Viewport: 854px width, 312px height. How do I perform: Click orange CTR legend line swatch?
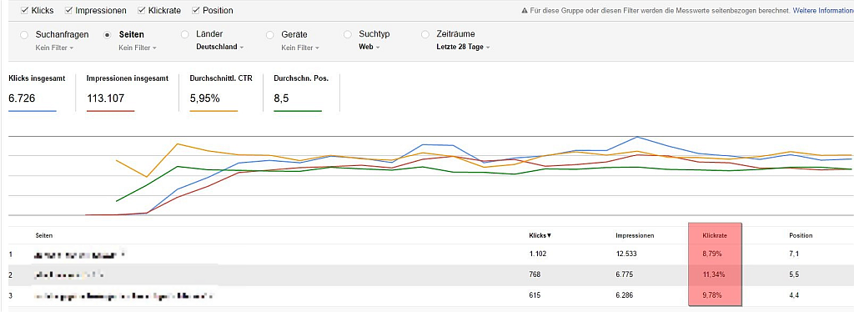[213, 111]
